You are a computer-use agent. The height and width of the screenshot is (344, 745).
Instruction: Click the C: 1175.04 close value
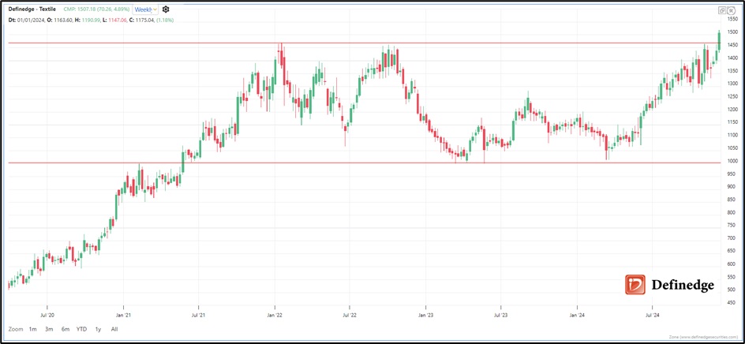pyautogui.click(x=143, y=20)
